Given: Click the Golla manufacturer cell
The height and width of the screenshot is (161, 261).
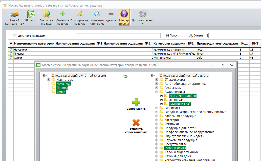Looking at the screenshot, I should coord(217,57).
